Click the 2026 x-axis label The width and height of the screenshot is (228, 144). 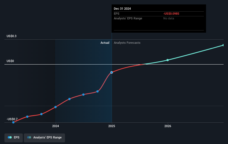point(168,126)
